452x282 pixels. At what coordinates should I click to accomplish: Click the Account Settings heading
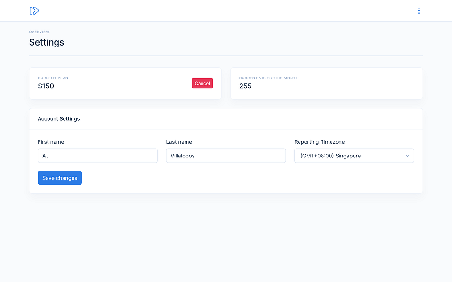[x=59, y=119]
